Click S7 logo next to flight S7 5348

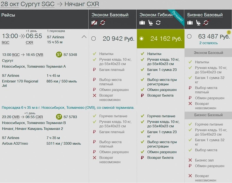(x=59, y=54)
